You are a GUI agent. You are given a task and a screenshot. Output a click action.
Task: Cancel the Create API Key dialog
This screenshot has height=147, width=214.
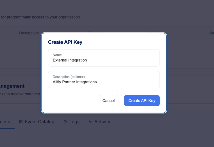(x=108, y=101)
